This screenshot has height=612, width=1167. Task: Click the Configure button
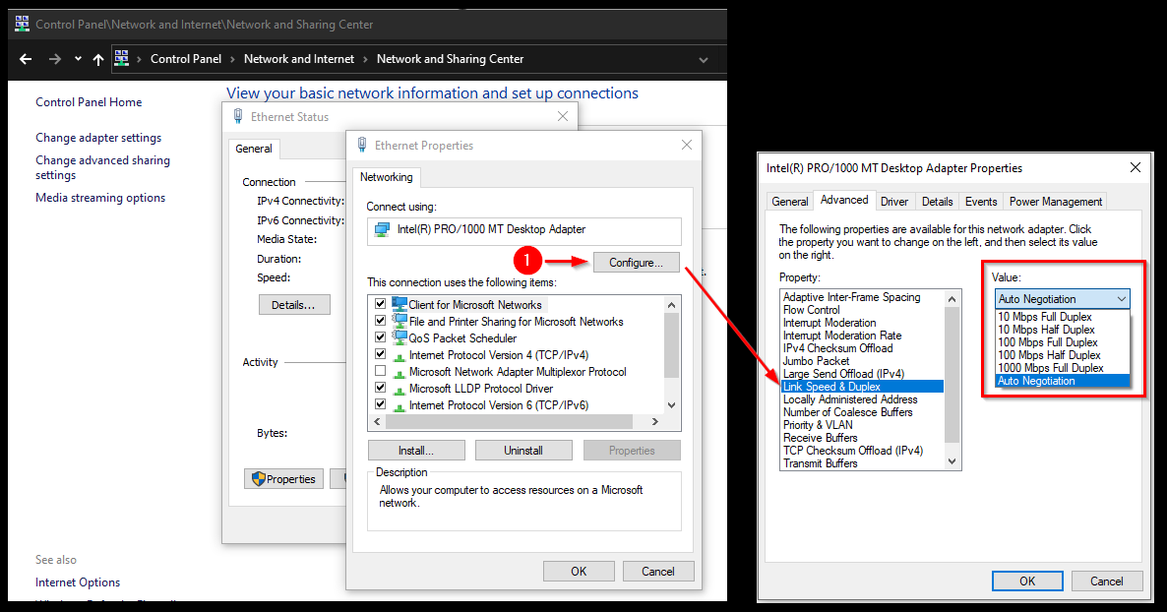[x=637, y=263]
